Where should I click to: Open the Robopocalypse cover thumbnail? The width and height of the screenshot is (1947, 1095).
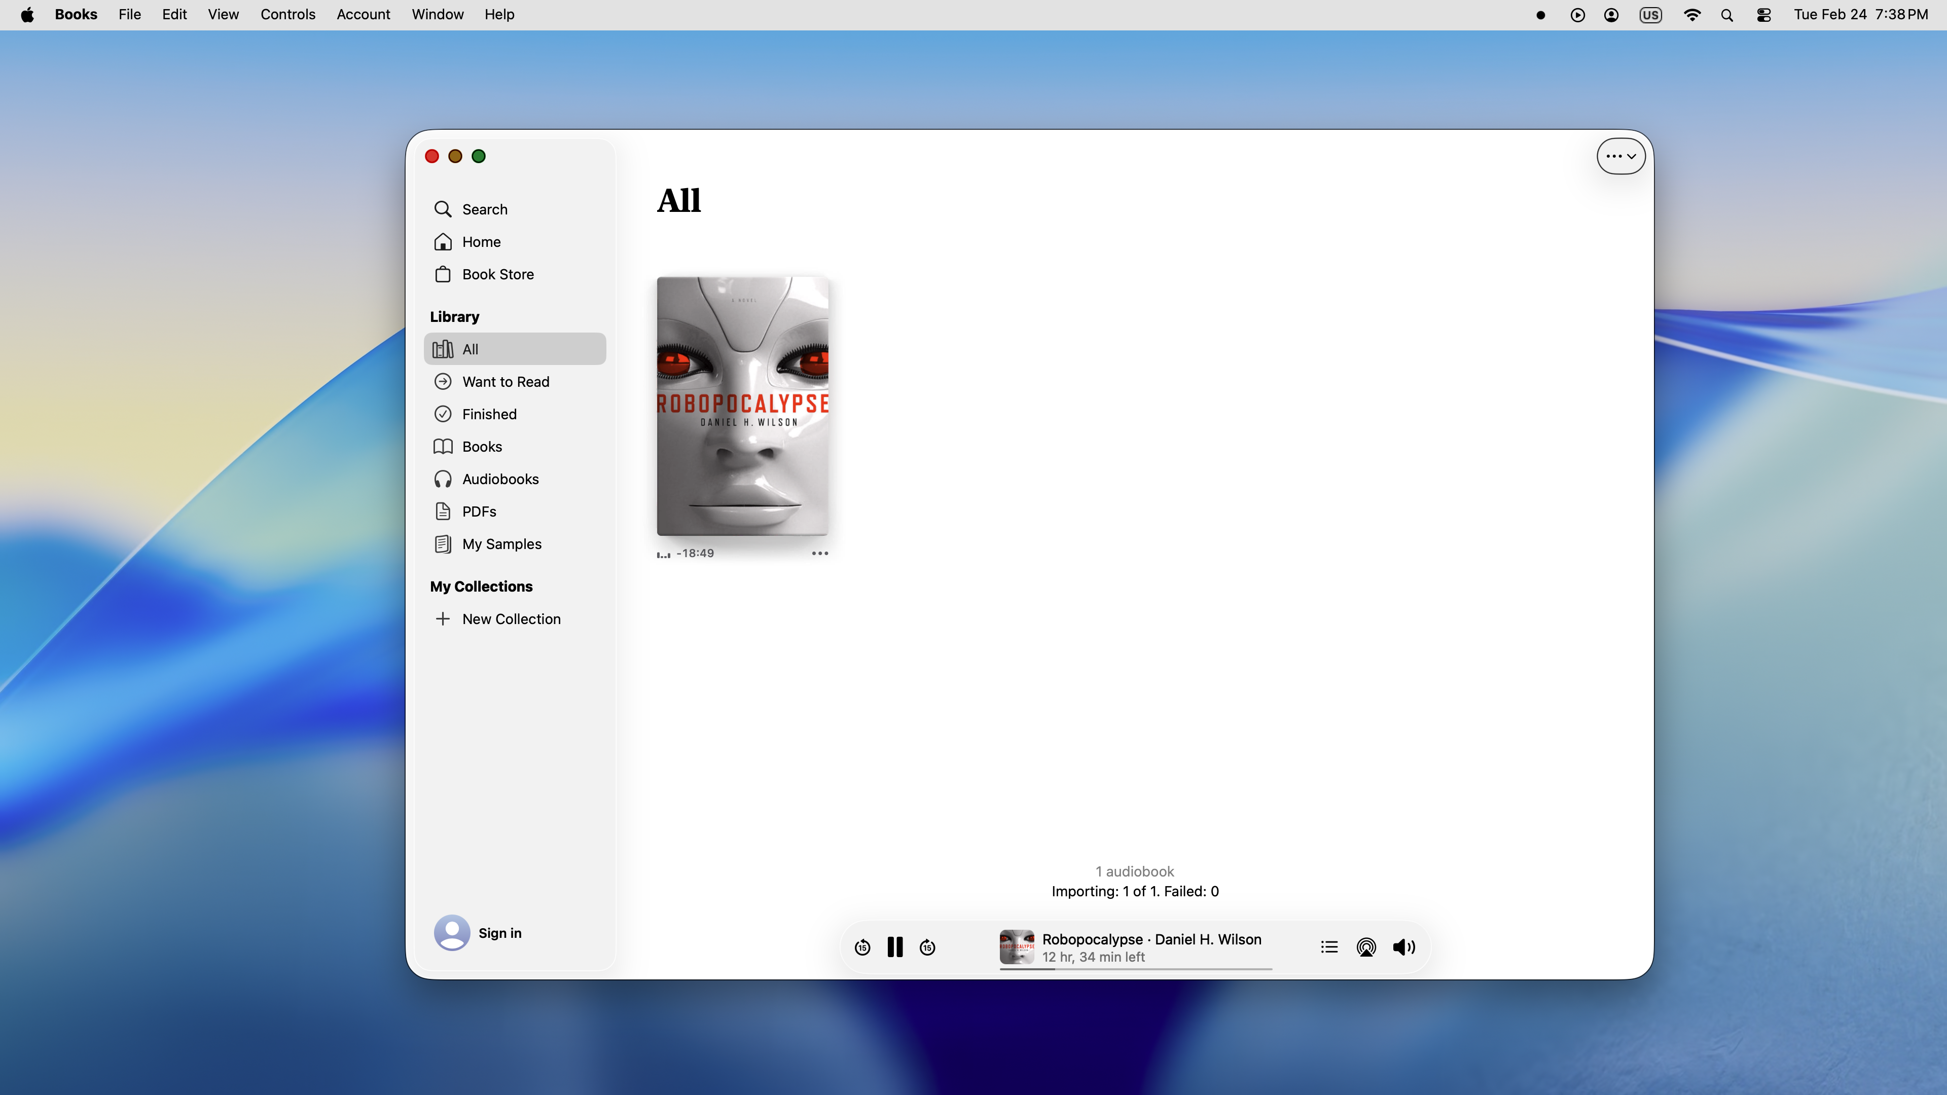[1017, 947]
